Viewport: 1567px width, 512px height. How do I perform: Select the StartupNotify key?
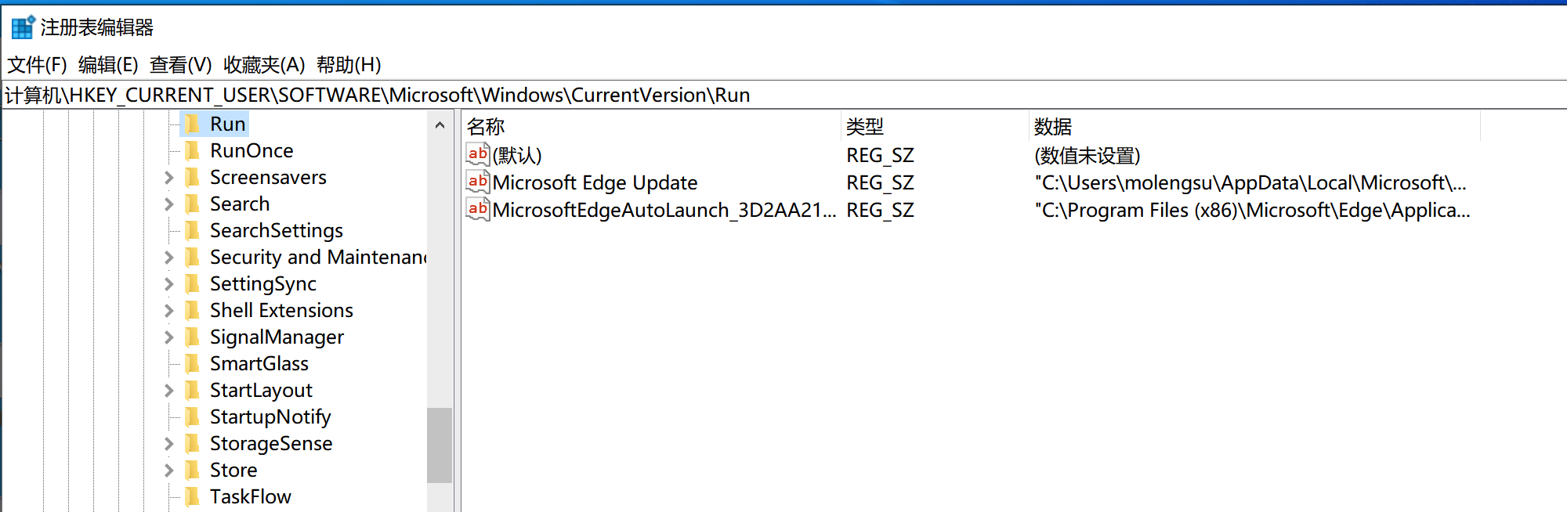pos(270,416)
